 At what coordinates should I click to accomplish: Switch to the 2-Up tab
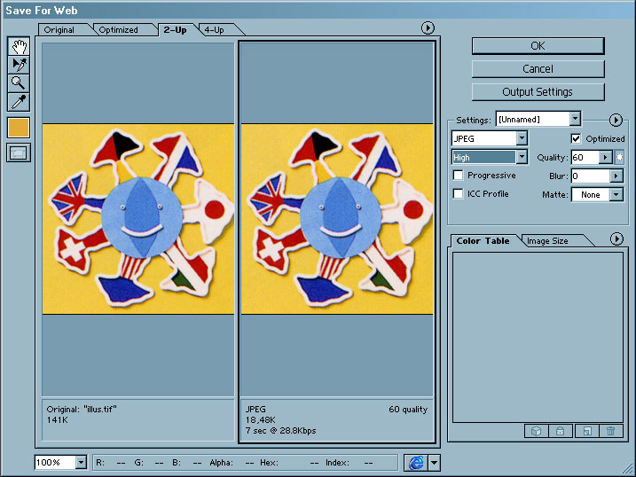point(176,30)
